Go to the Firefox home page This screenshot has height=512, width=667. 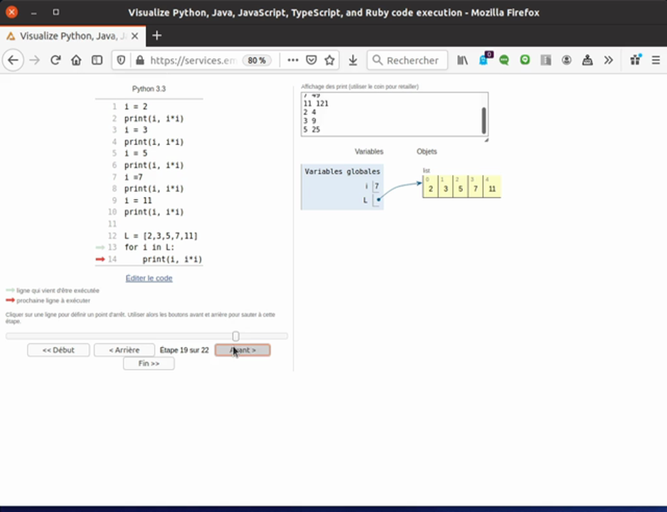tap(76, 60)
